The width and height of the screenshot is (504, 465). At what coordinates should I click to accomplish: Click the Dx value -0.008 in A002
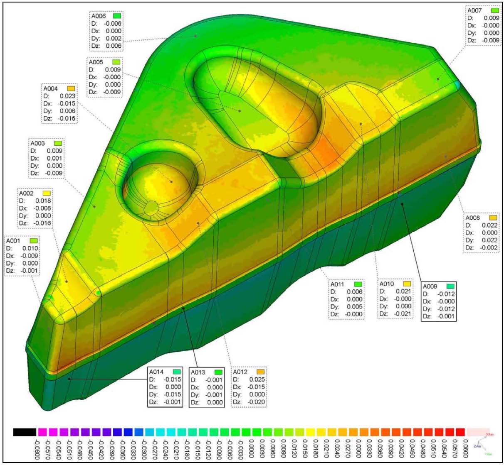tap(42, 208)
